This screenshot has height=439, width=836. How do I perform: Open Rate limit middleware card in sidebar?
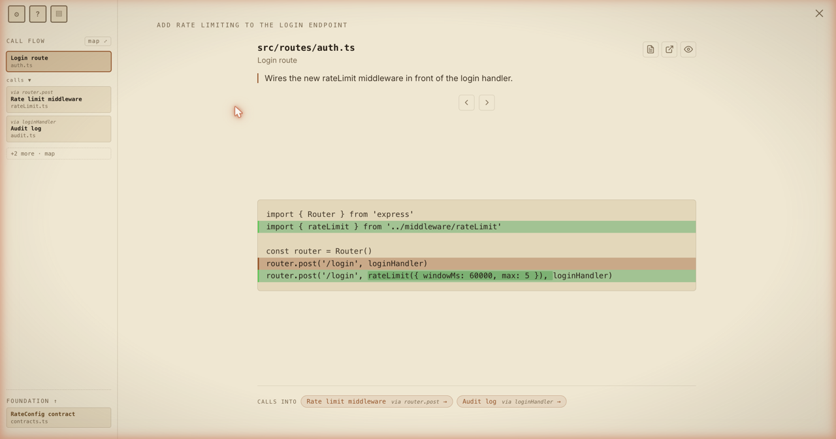click(59, 99)
